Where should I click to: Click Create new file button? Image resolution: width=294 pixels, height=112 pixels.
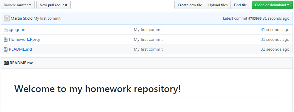click(190, 5)
